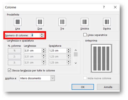The width and height of the screenshot is (128, 100).
Task: Click the Tre preset label
Action: click(x=62, y=29)
